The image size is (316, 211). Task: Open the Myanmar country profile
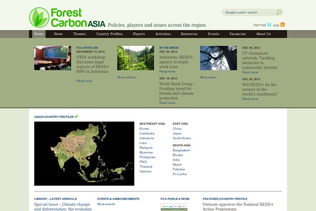pos(146,152)
